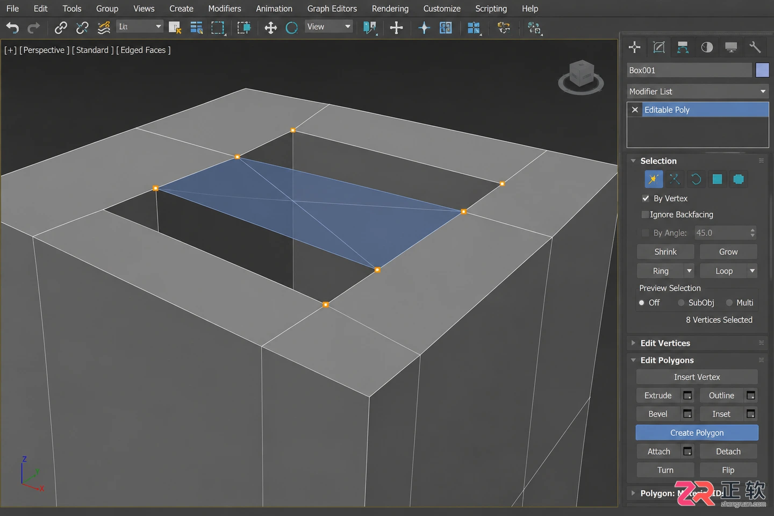This screenshot has height=516, width=774.
Task: Switch to Polygon sub-object selection
Action: tap(718, 179)
